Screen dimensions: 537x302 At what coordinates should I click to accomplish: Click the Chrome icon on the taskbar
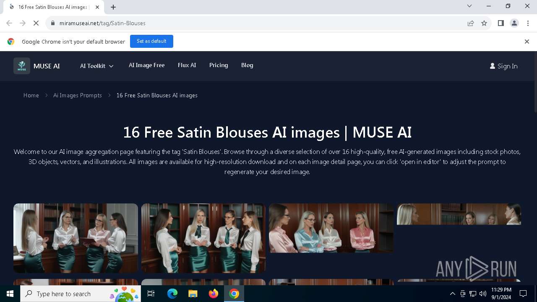coord(234,294)
